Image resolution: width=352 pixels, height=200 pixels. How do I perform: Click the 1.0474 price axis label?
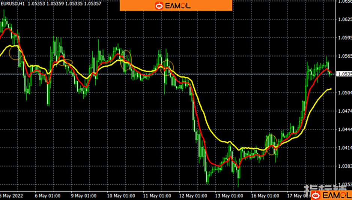click(x=345, y=111)
